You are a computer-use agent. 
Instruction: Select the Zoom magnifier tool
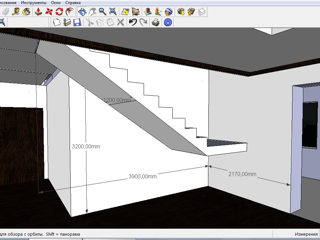click(x=102, y=12)
